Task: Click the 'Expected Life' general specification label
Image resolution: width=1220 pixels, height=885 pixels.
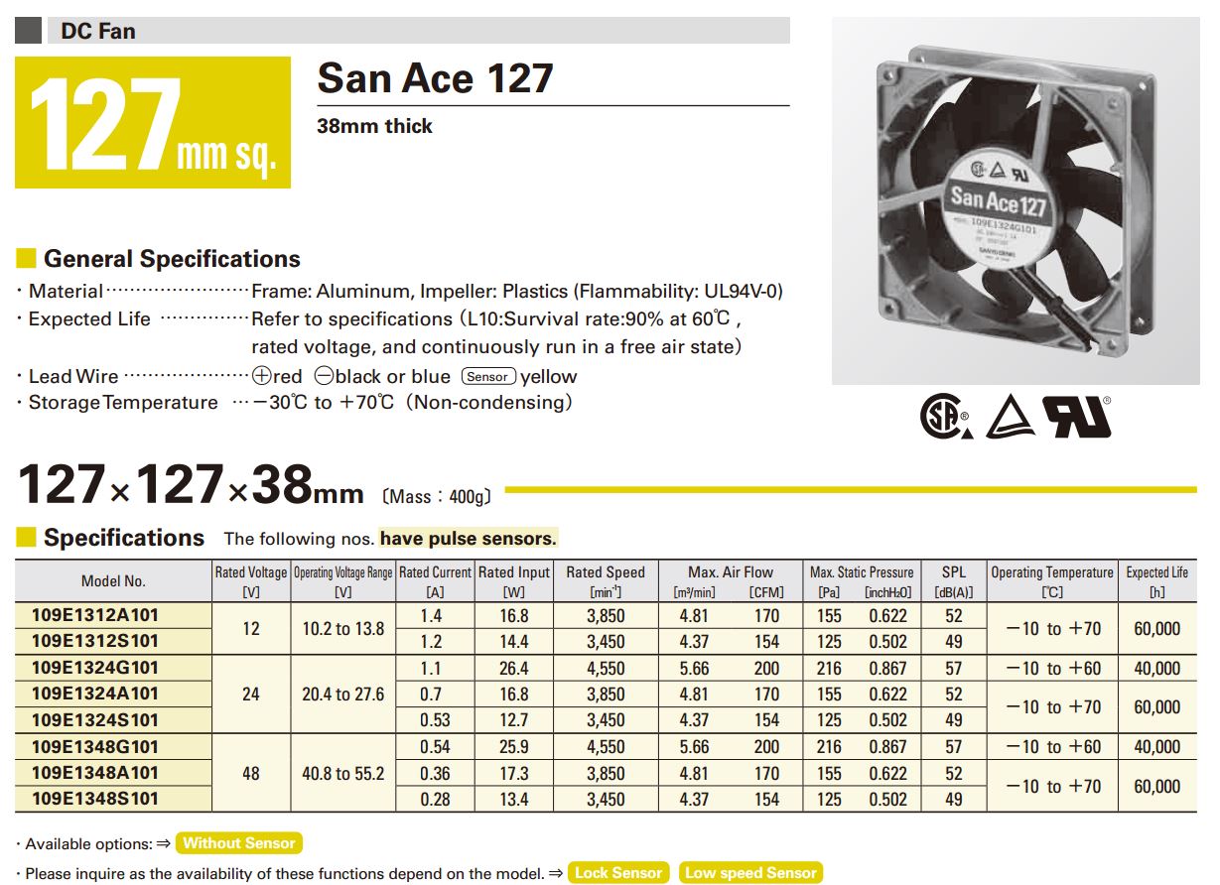Action: [89, 318]
